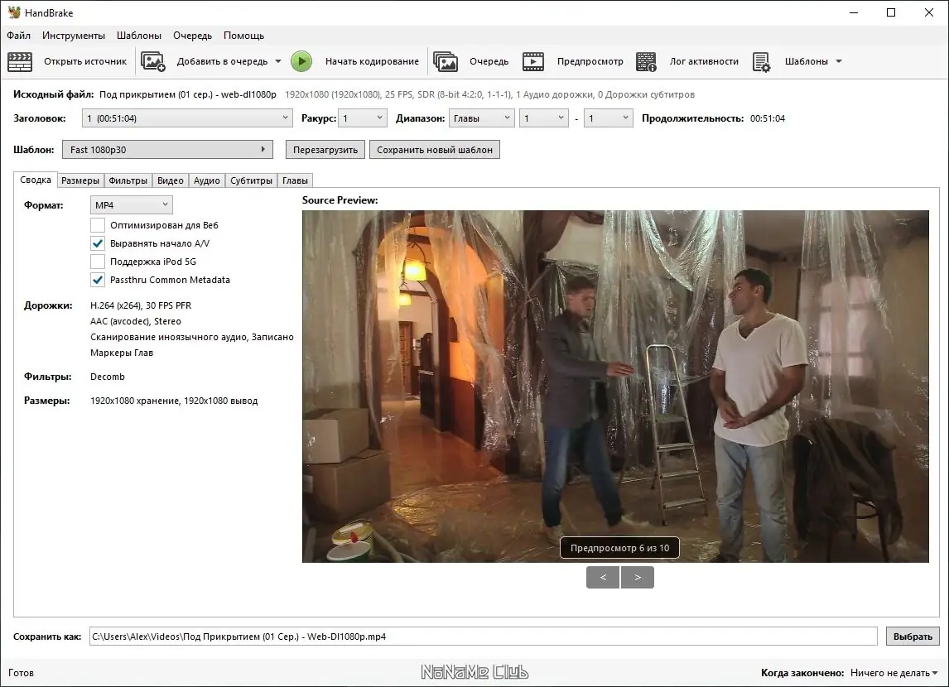The height and width of the screenshot is (687, 949).
Task: Click the 'Выбрать' destination button
Action: click(913, 637)
